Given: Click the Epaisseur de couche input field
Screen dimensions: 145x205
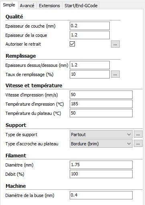Looking at the screenshot, I should click(90, 26).
